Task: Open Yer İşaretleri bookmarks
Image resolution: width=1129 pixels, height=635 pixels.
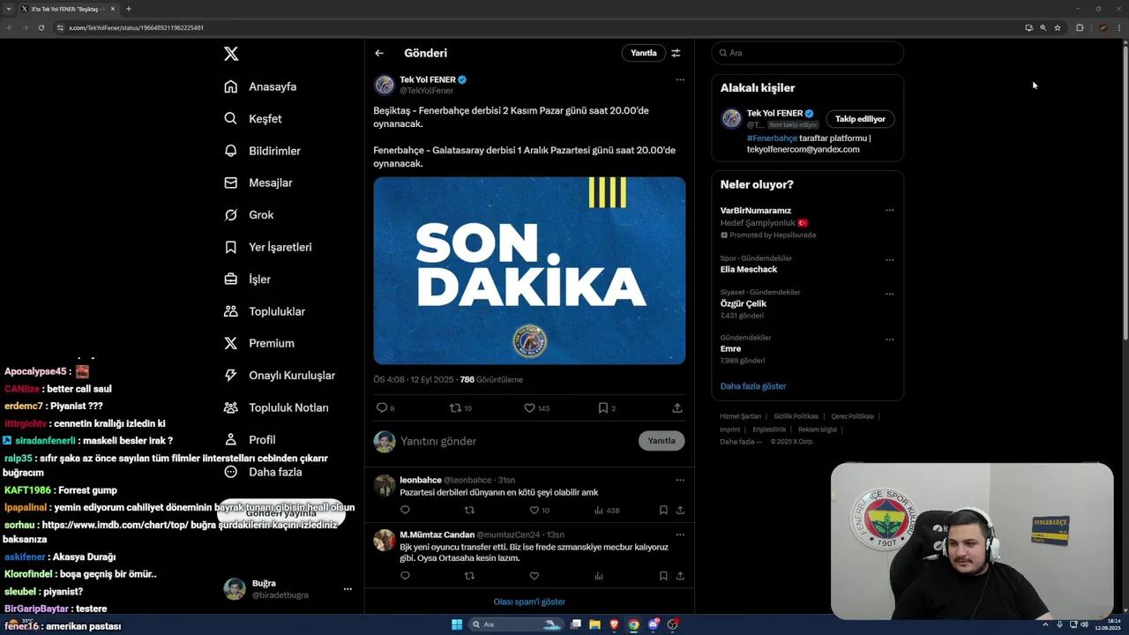Action: tap(268, 247)
